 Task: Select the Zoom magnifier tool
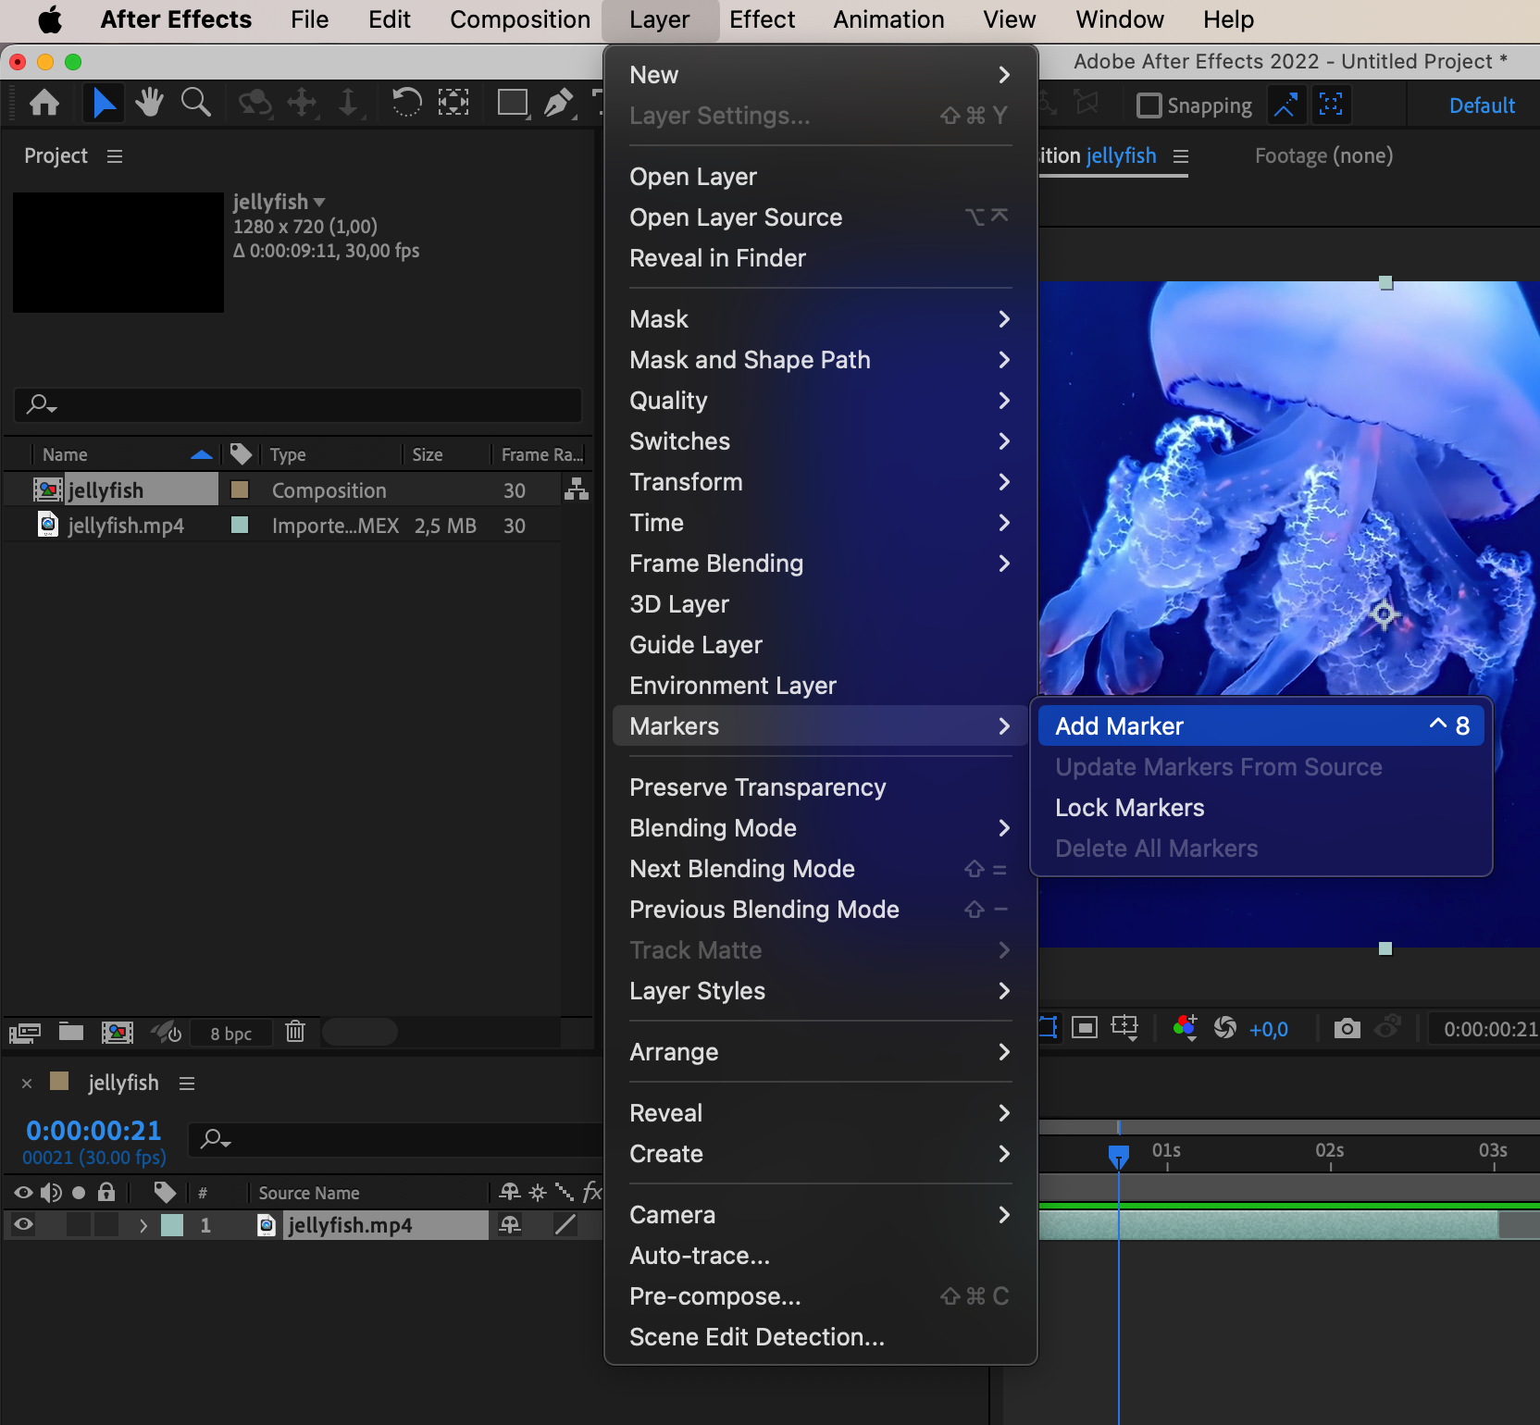pyautogui.click(x=195, y=103)
